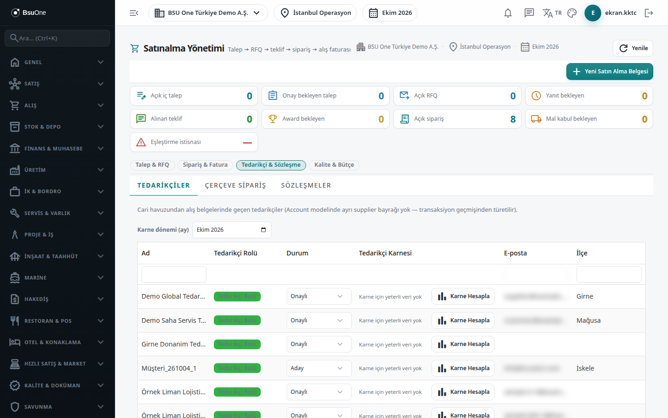Open Durum dropdown for Girne Donanım row
Screen dimensions: 668x418
319,344
